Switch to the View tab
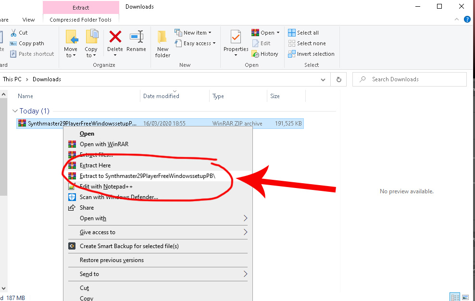The width and height of the screenshot is (475, 301). (x=28, y=20)
